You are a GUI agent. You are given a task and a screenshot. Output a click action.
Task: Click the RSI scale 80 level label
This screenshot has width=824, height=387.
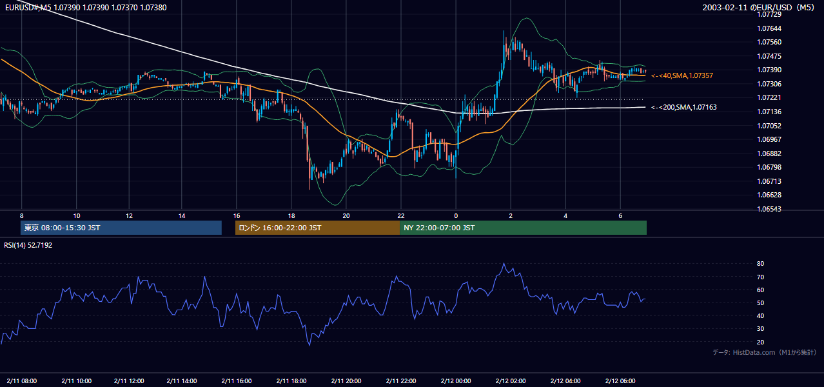(761, 264)
